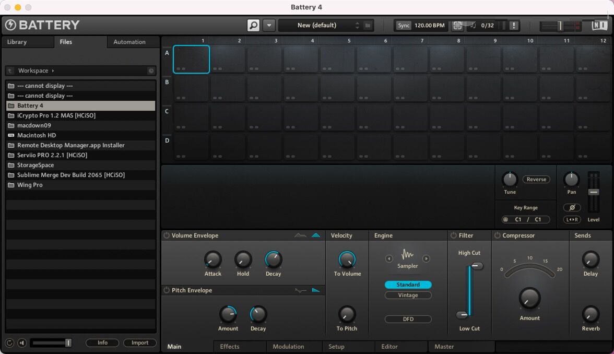Open the browser search magnifier icon
The height and width of the screenshot is (354, 614).
click(x=253, y=26)
